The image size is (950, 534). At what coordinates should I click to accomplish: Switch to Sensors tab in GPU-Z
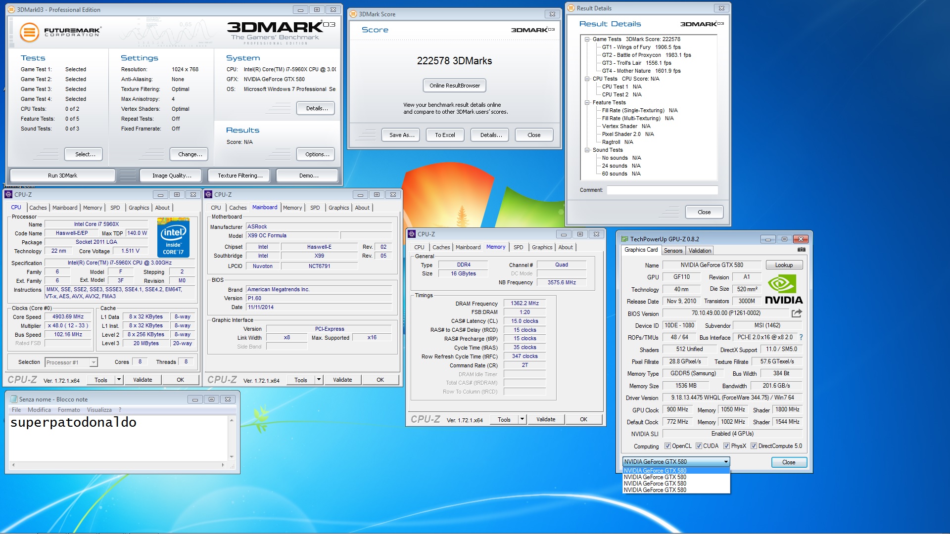pyautogui.click(x=673, y=251)
